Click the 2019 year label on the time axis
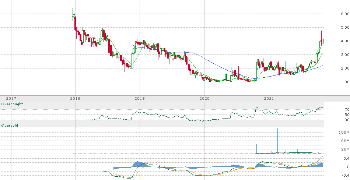Screen dimensions: 350x180 tap(140, 98)
